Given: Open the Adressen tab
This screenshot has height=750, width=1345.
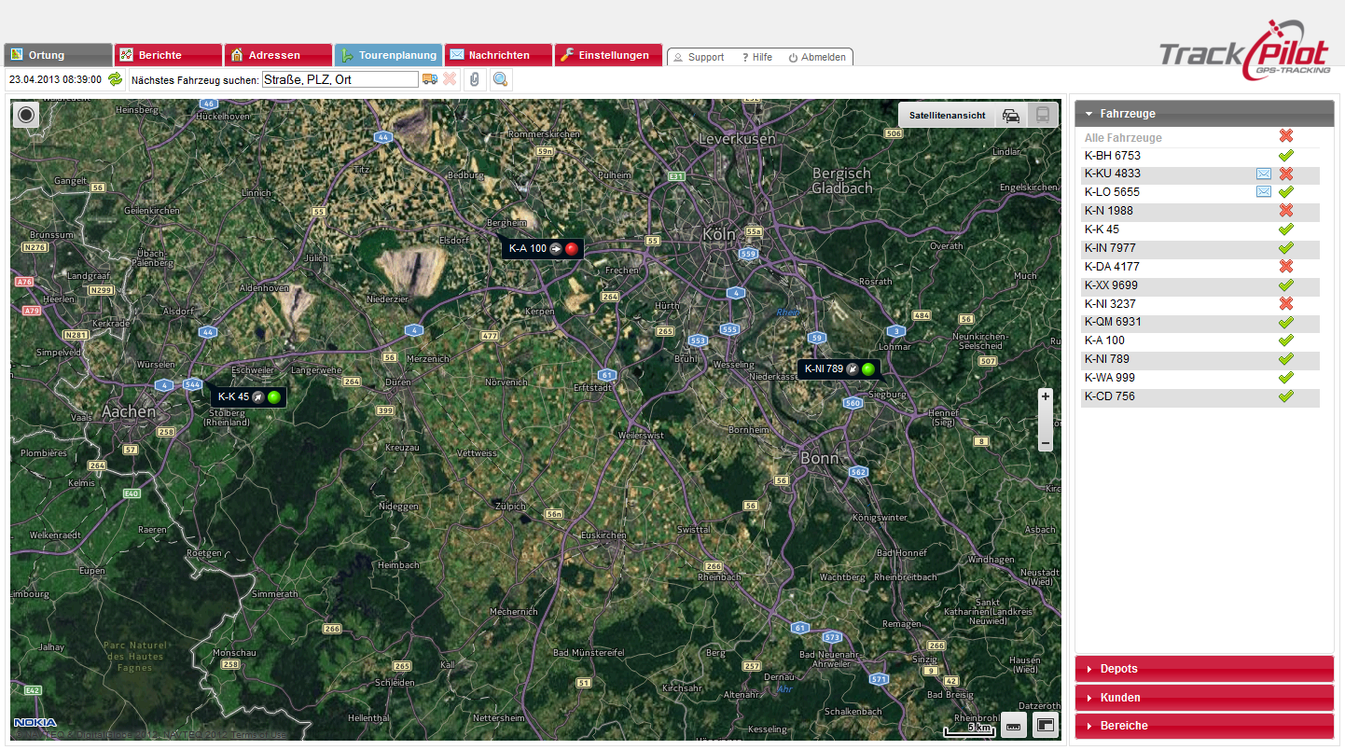Looking at the screenshot, I should [x=278, y=55].
